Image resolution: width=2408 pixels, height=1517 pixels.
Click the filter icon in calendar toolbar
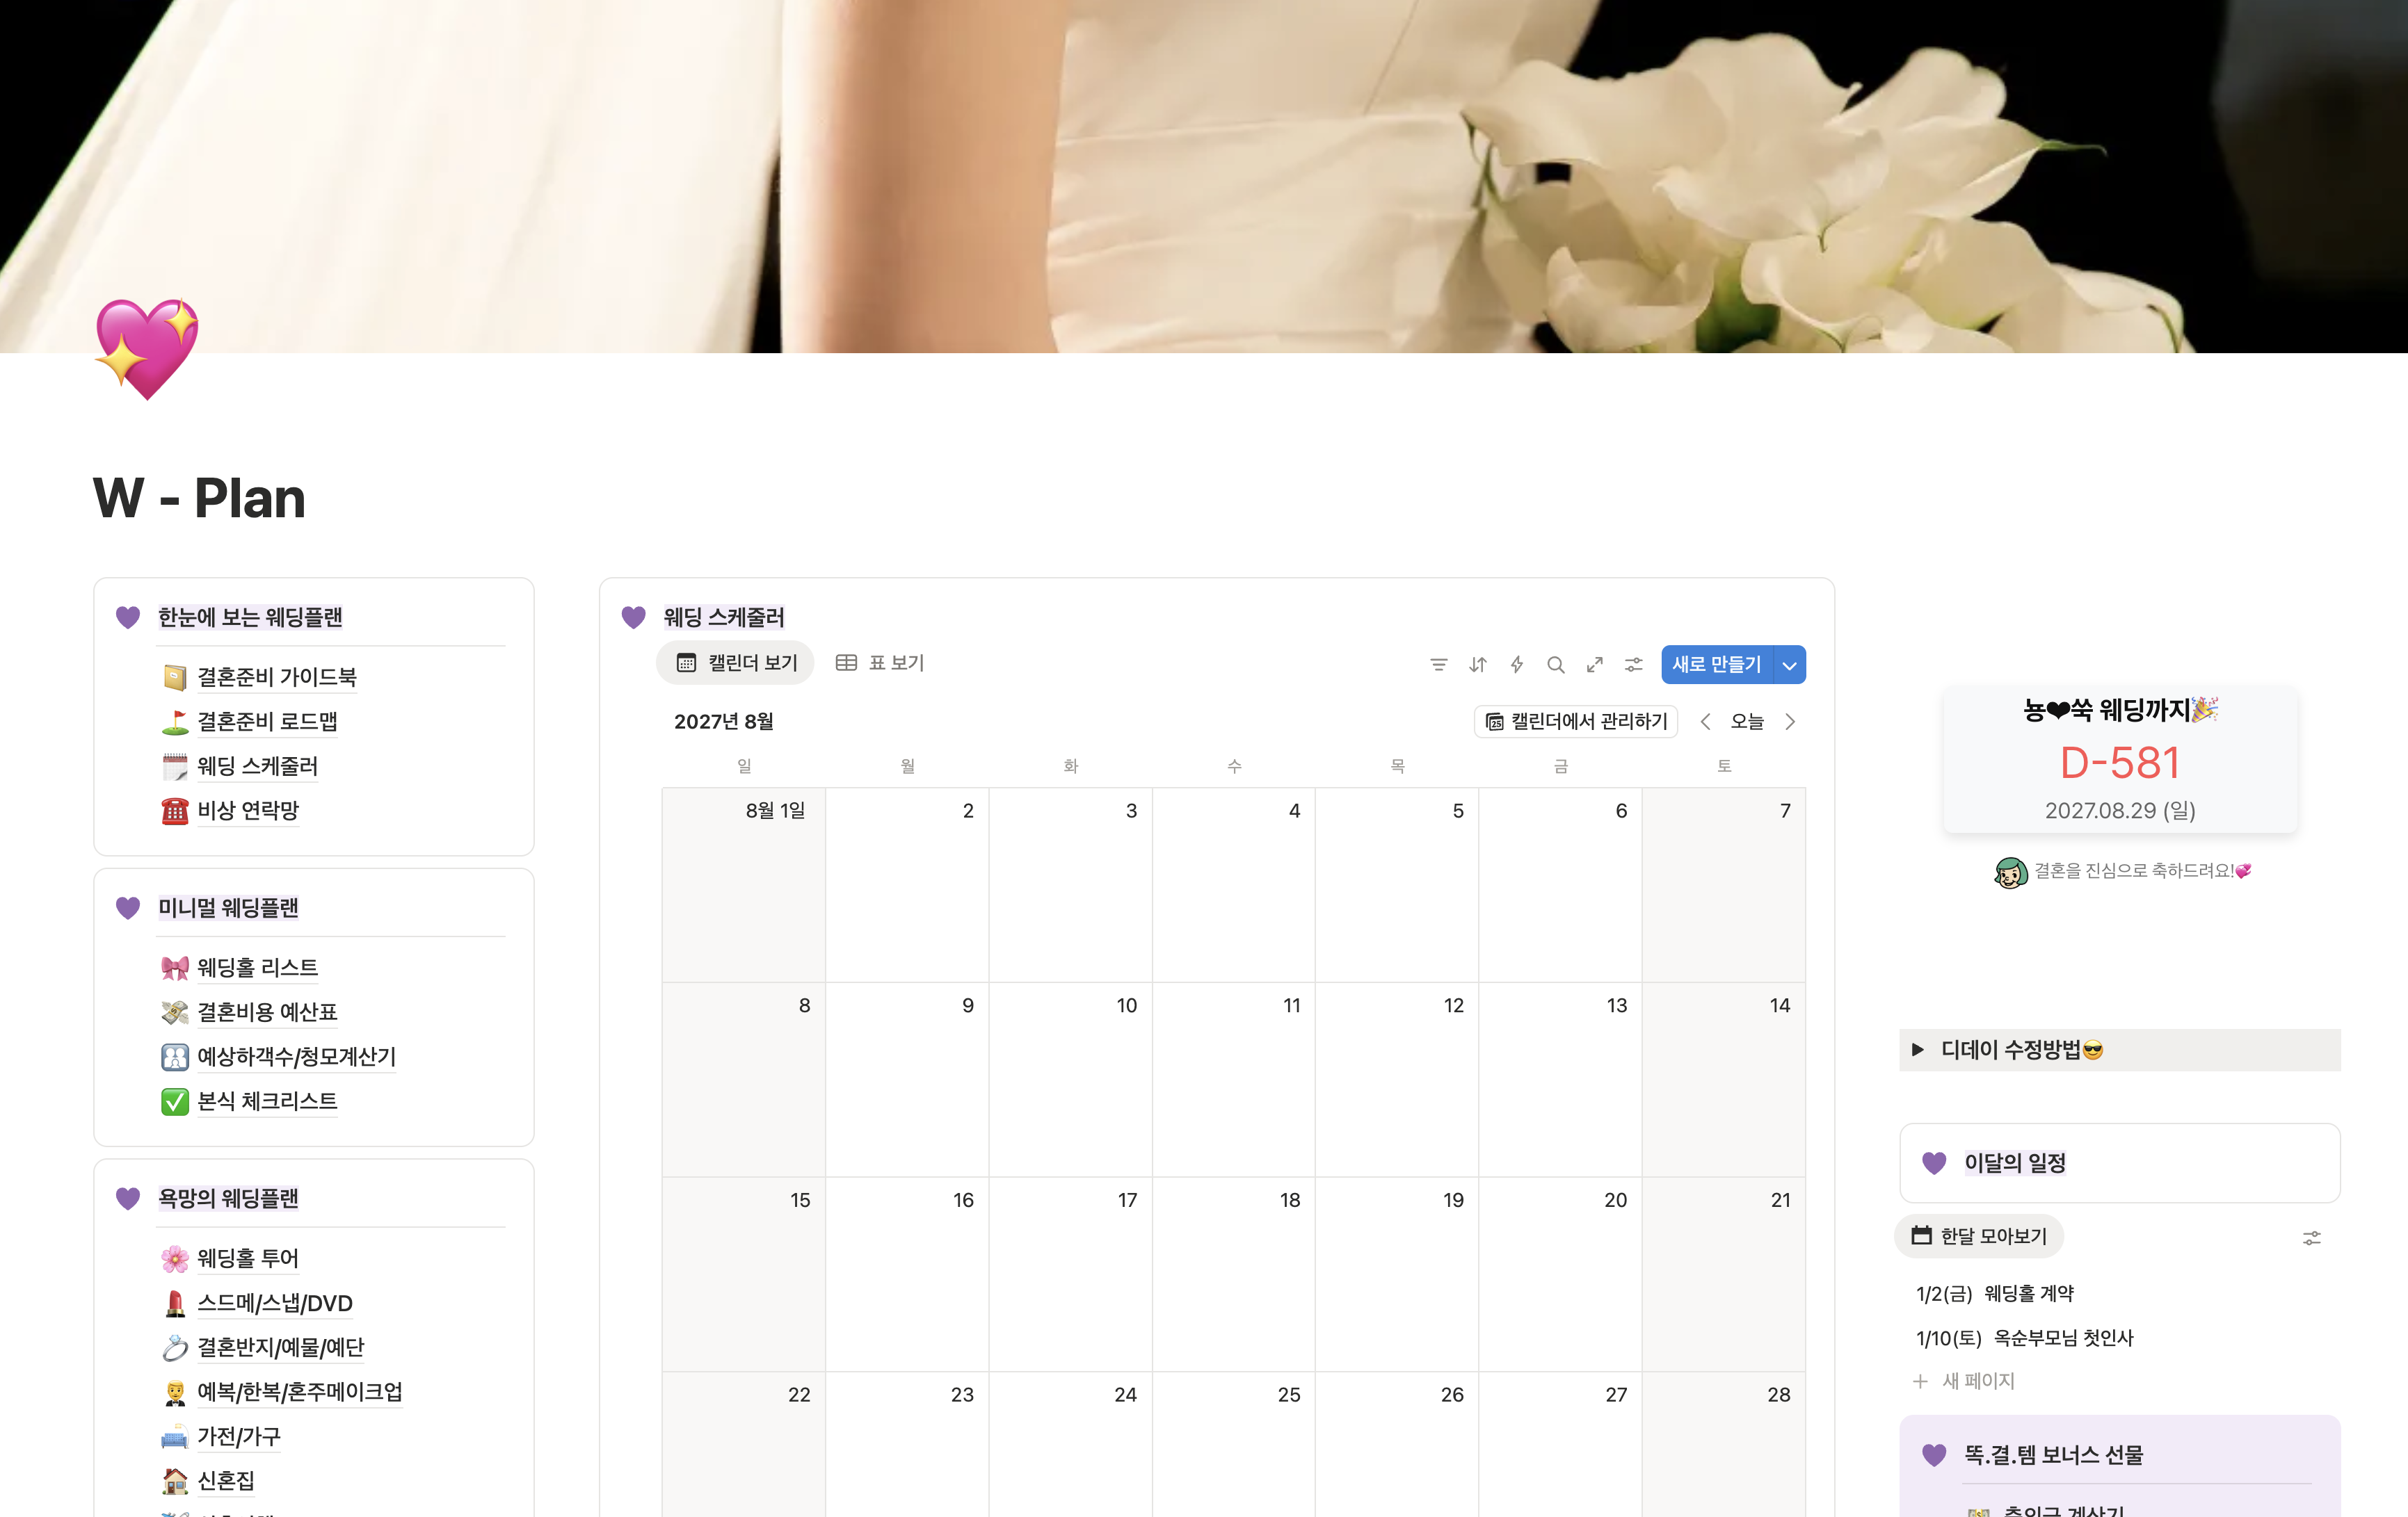pos(1438,665)
